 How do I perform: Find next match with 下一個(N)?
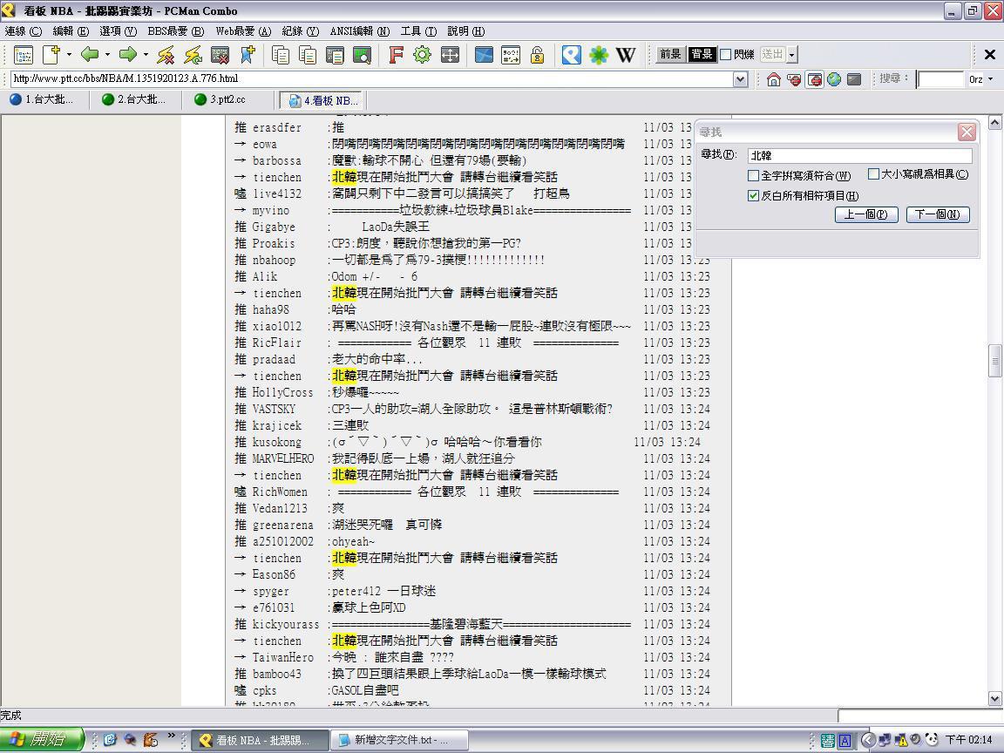(x=938, y=214)
